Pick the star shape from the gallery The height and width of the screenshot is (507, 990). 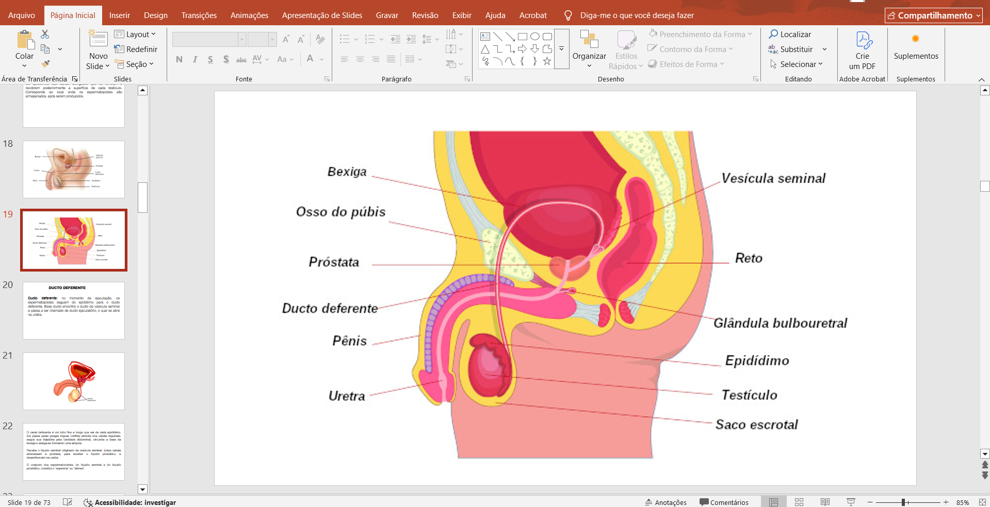(x=547, y=61)
